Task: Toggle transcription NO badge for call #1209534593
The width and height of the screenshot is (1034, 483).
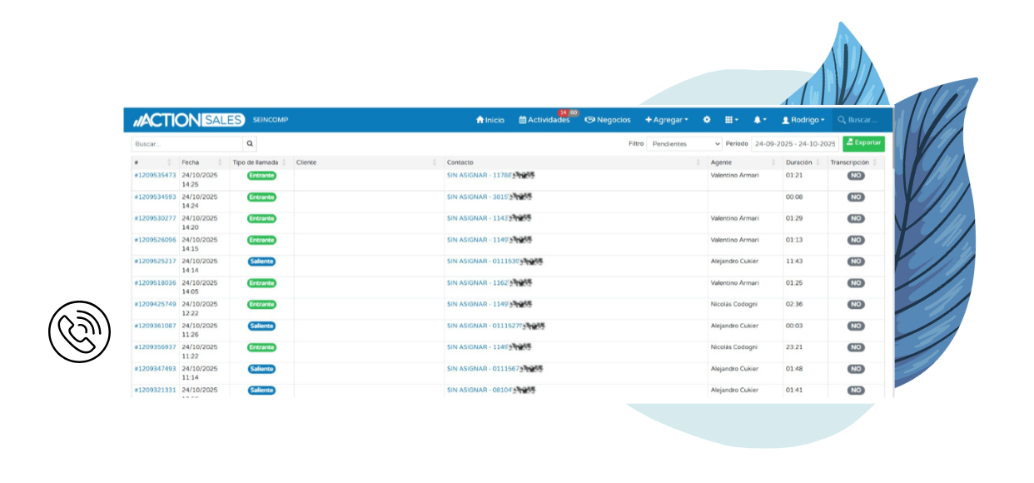Action: click(x=856, y=197)
